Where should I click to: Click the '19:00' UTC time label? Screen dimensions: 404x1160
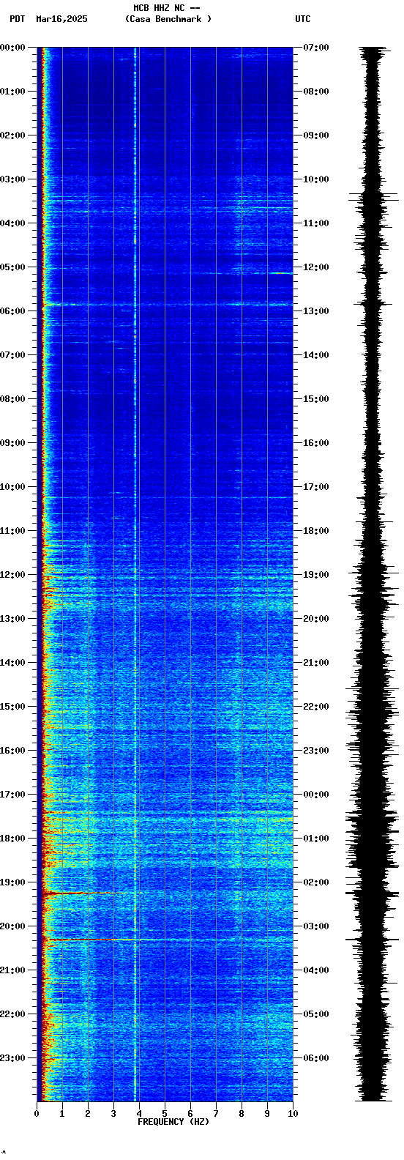coord(316,575)
